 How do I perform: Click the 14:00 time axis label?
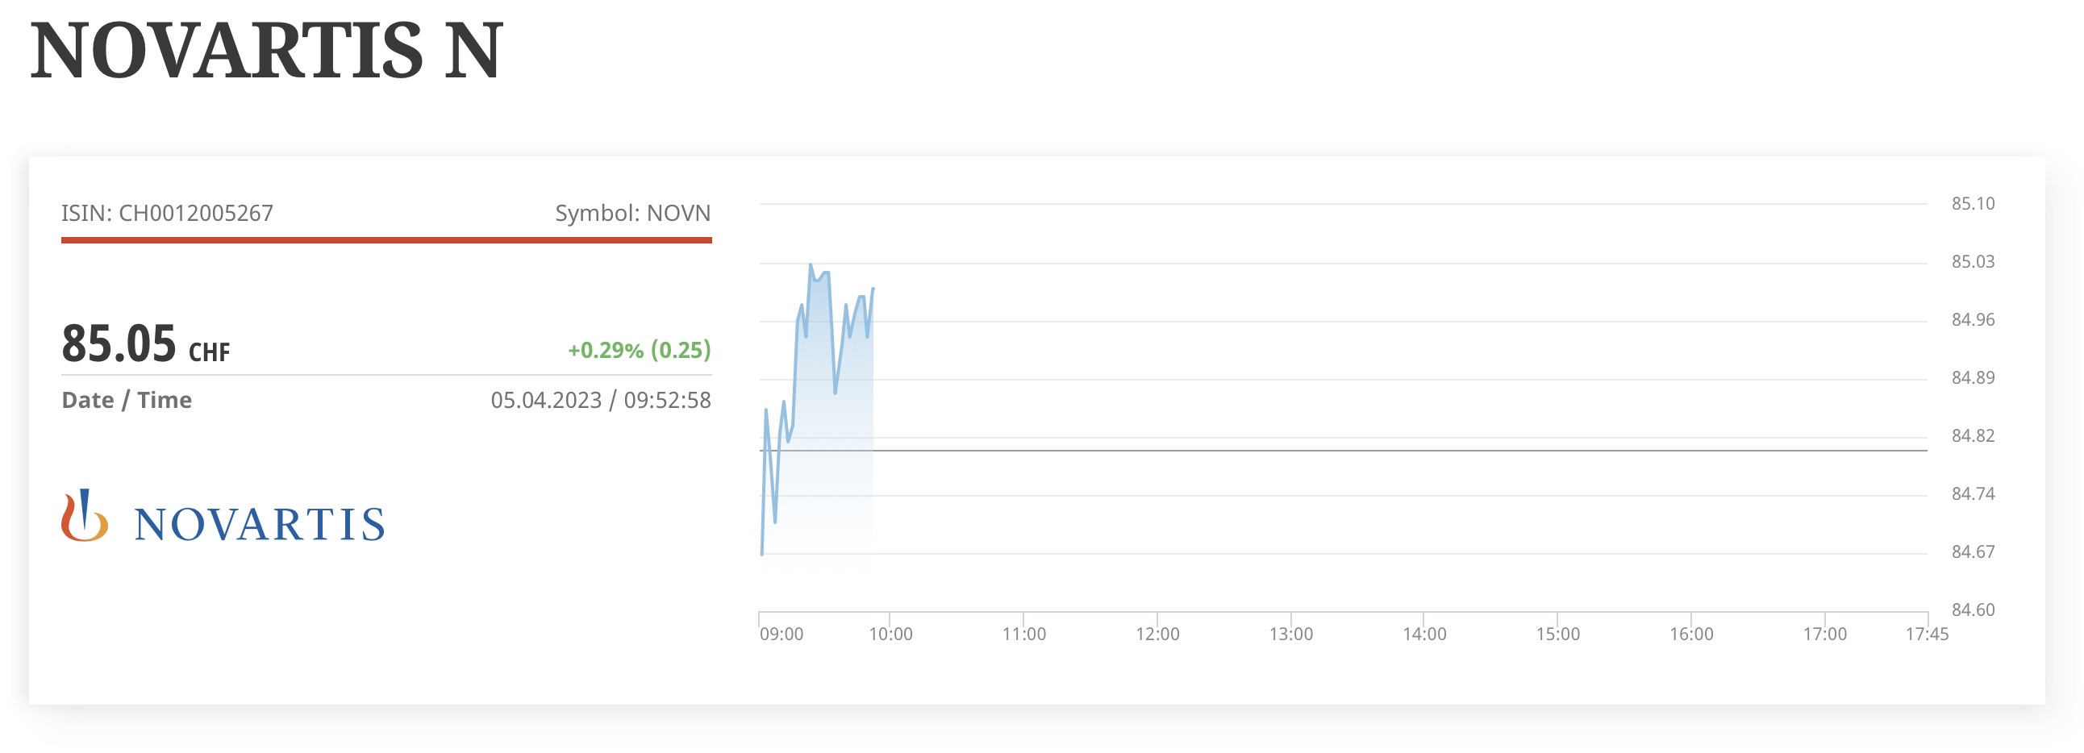[1424, 634]
